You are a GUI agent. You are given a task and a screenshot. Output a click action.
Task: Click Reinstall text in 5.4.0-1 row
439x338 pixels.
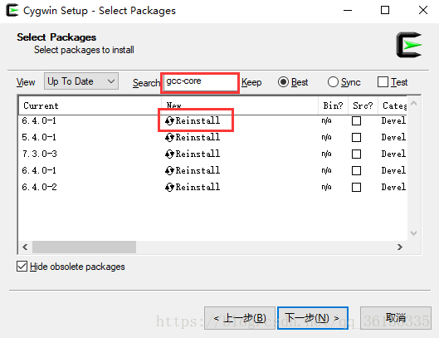tap(198, 137)
